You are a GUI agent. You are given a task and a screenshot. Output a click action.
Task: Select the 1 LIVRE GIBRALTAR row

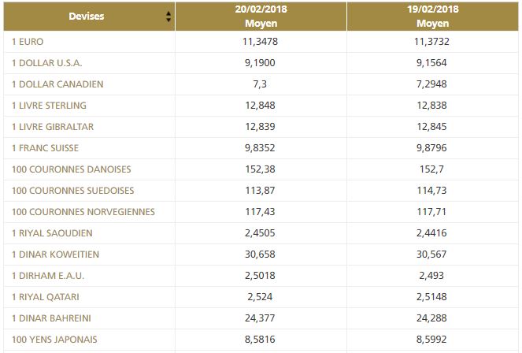coord(54,127)
